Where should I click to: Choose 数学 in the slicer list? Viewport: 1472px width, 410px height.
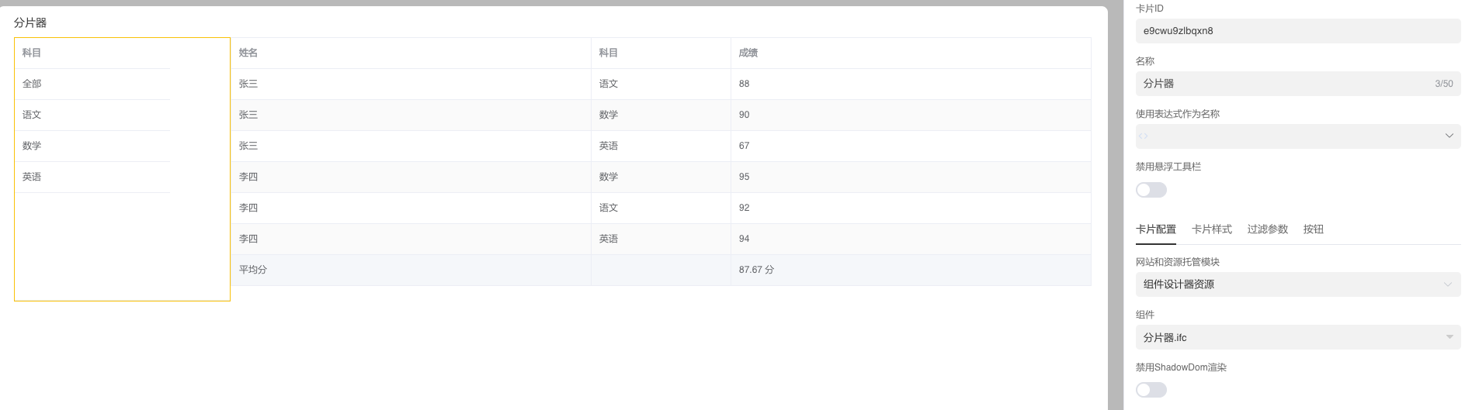coord(32,146)
